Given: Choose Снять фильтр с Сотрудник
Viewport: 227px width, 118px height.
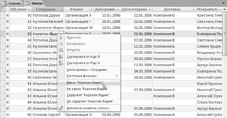Looking at the screenshot, I should [89, 70].
